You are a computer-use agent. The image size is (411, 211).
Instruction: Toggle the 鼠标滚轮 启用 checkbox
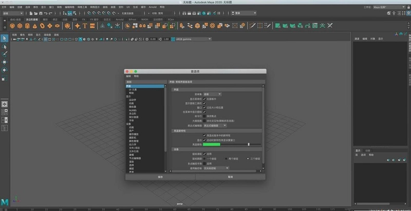pos(204,154)
